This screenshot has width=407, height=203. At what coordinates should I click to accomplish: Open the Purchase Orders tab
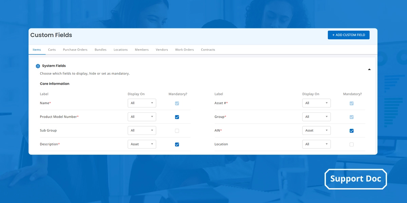(75, 50)
